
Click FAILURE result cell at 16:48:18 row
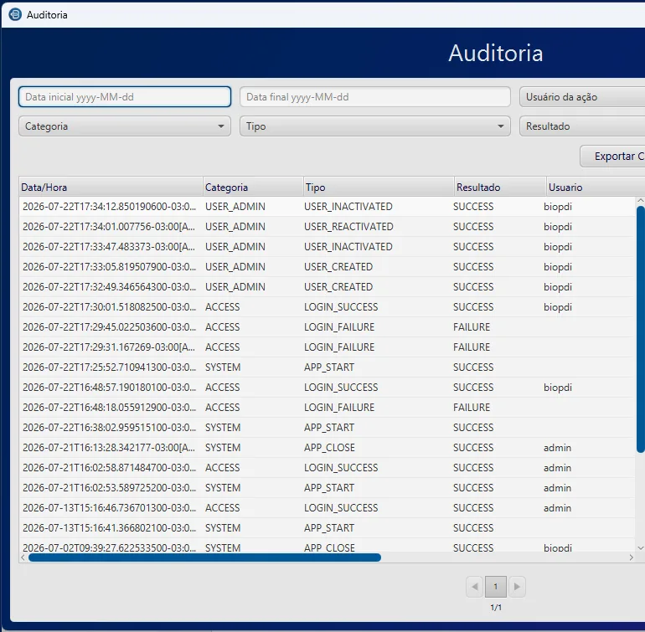[472, 408]
